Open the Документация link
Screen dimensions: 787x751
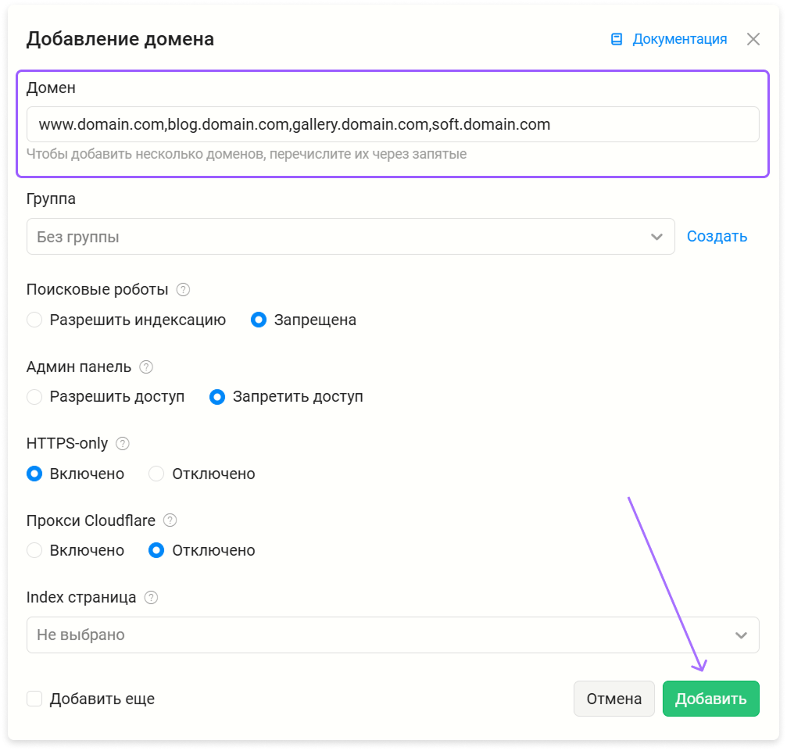(x=680, y=39)
